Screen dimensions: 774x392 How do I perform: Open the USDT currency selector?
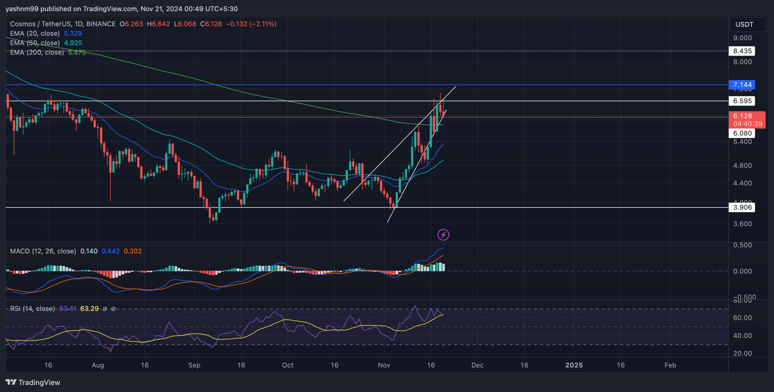click(748, 24)
